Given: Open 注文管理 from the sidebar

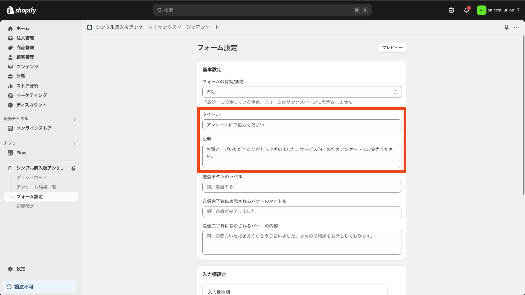Looking at the screenshot, I should [25, 38].
